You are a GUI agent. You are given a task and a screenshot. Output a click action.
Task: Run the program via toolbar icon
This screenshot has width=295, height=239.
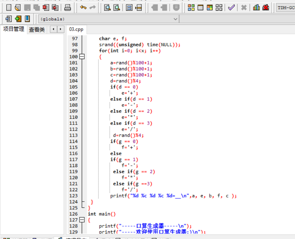pyautogui.click(x=200, y=7)
